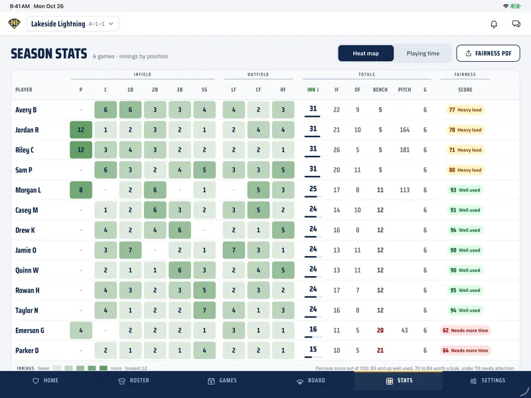The height and width of the screenshot is (398, 531).
Task: Tap Avery B's 77 Heavy load badge
Action: point(465,109)
